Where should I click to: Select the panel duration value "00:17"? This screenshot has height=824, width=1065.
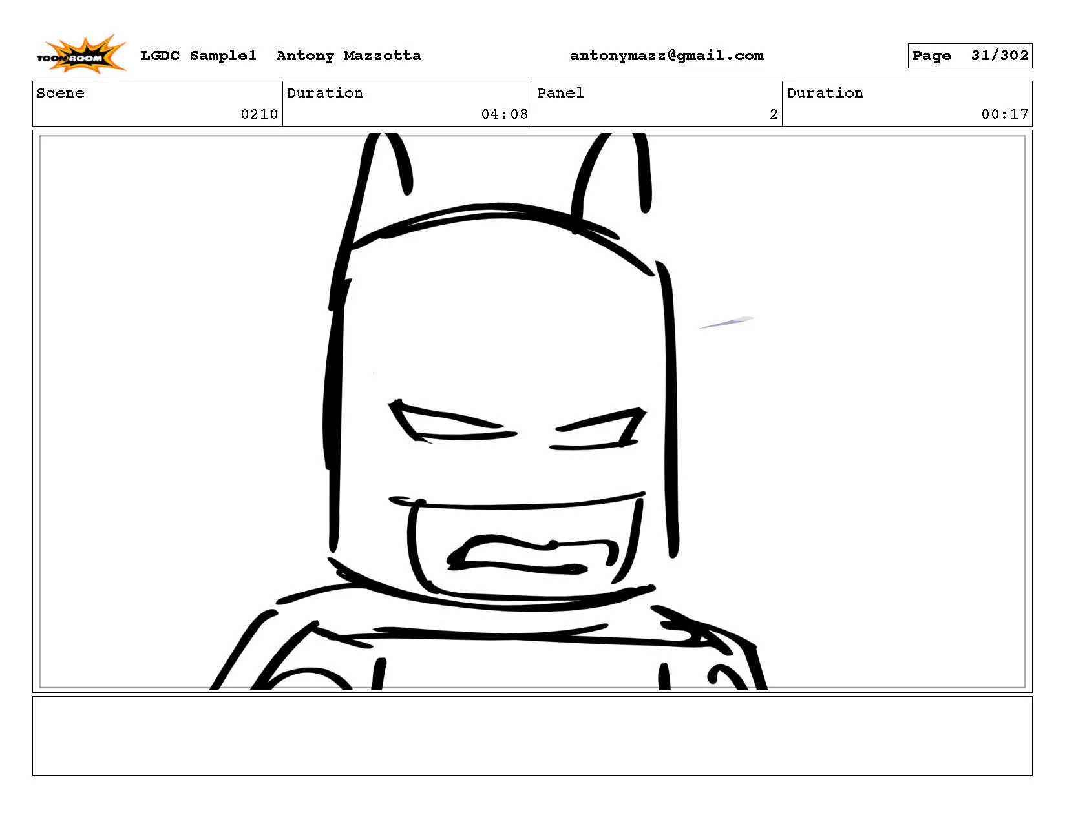pyautogui.click(x=1005, y=114)
